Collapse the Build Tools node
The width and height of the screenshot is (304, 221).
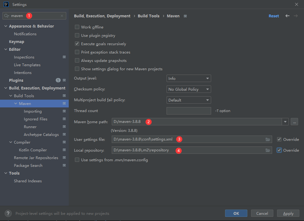(x=11, y=96)
